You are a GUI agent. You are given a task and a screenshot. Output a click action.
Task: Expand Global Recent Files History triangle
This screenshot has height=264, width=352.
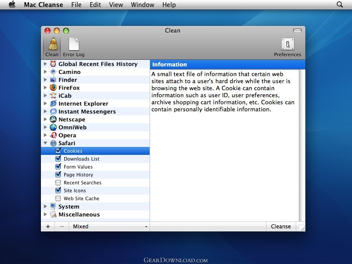coord(45,64)
